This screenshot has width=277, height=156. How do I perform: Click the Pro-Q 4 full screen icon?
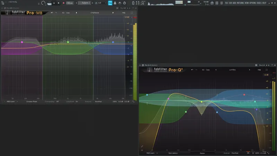[x=267, y=70]
